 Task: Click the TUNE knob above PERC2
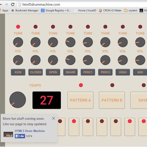click(x=105, y=42)
